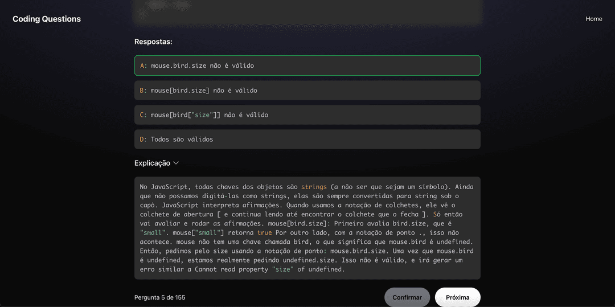Open the Home link
This screenshot has height=307, width=615.
coord(593,19)
